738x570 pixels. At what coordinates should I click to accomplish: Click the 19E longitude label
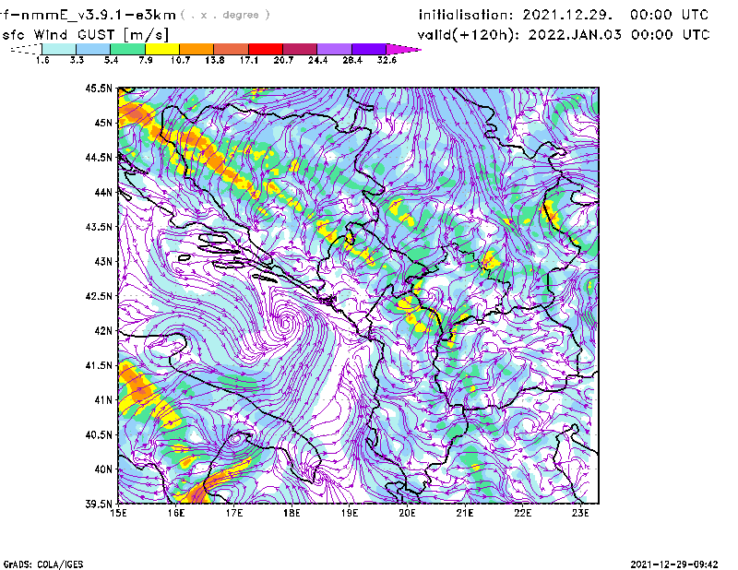[350, 513]
